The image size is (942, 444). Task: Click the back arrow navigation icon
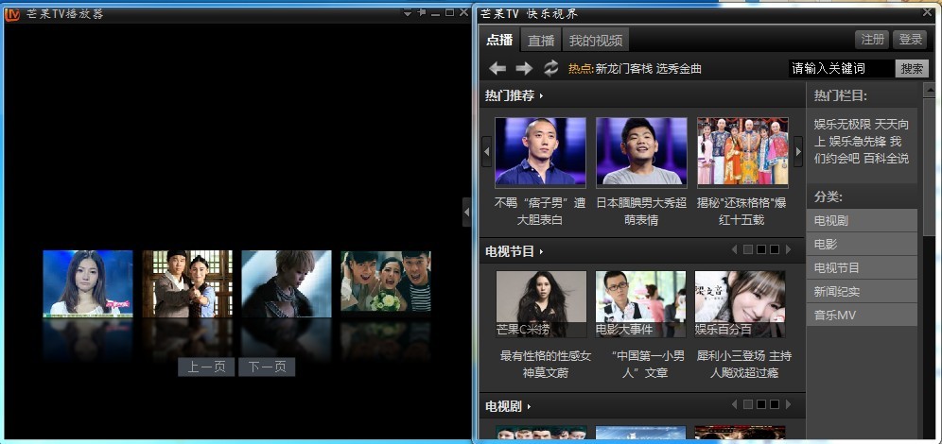tap(497, 68)
